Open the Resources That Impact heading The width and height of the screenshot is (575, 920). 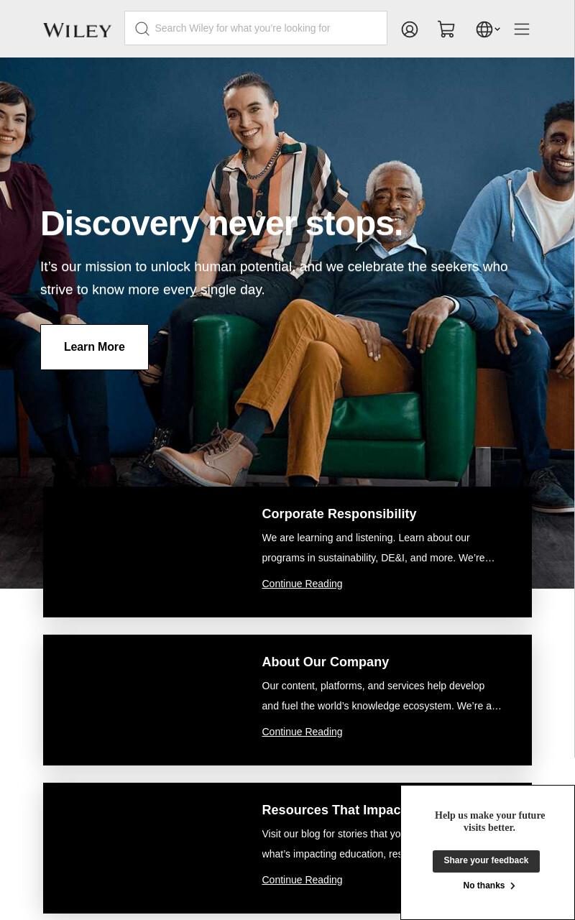click(x=331, y=810)
